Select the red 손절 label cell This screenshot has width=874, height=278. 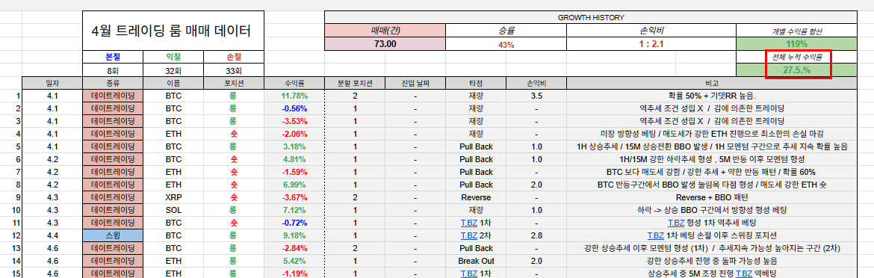click(234, 57)
